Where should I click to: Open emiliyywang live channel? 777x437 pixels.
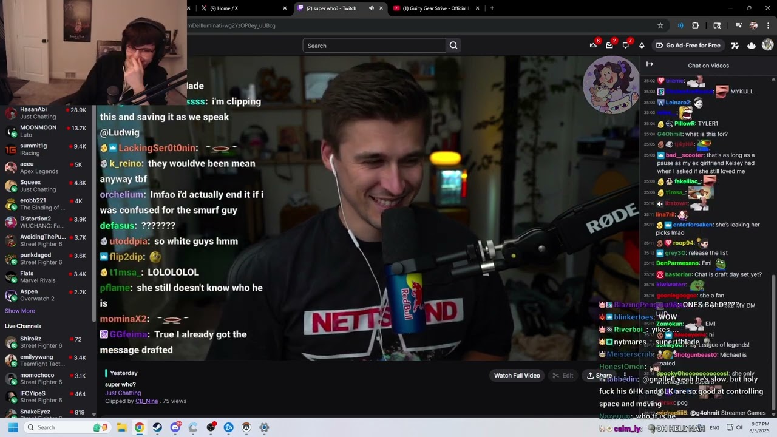47,361
